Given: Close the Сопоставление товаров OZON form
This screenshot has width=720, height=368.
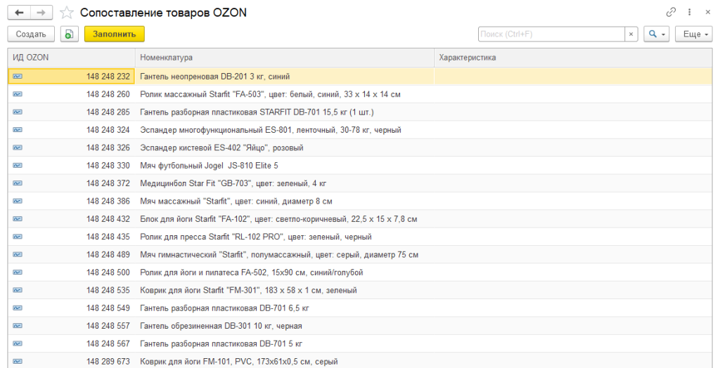Looking at the screenshot, I should [x=707, y=13].
